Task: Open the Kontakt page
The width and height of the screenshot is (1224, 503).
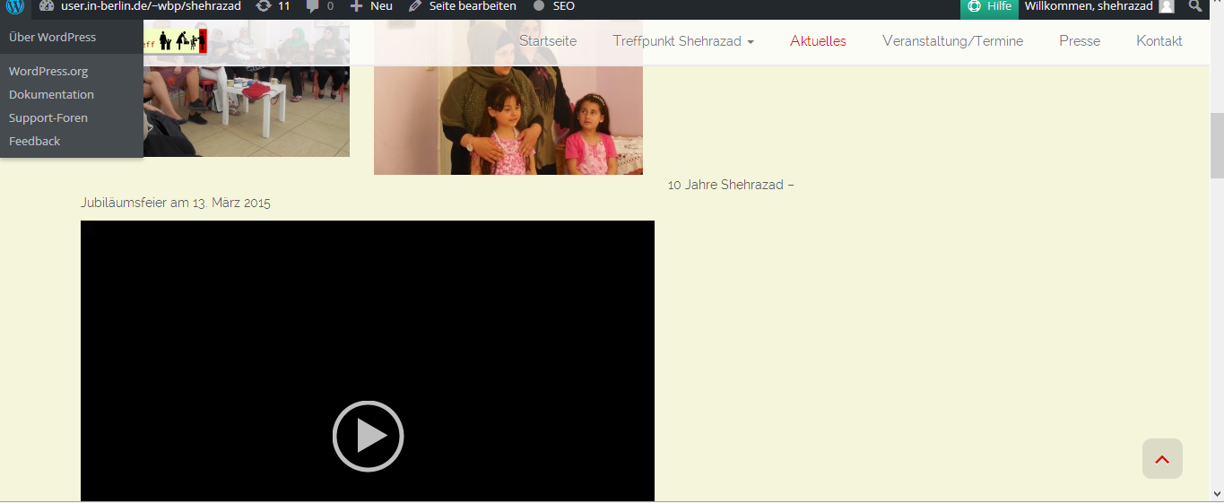Action: [x=1159, y=41]
